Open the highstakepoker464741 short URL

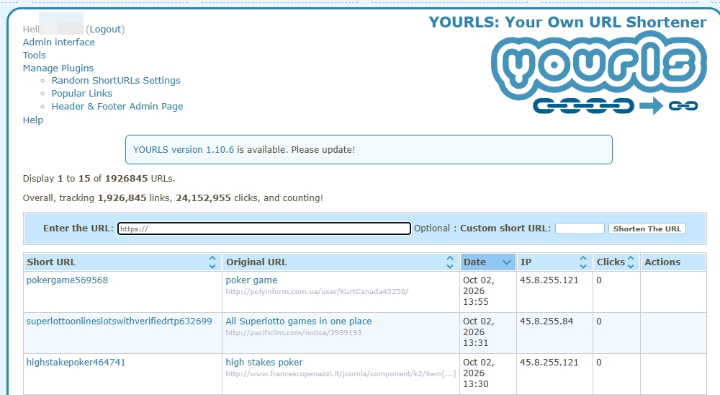click(x=76, y=362)
